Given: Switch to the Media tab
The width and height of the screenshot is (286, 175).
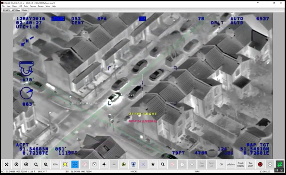Looking at the screenshot, I should point(25,10).
